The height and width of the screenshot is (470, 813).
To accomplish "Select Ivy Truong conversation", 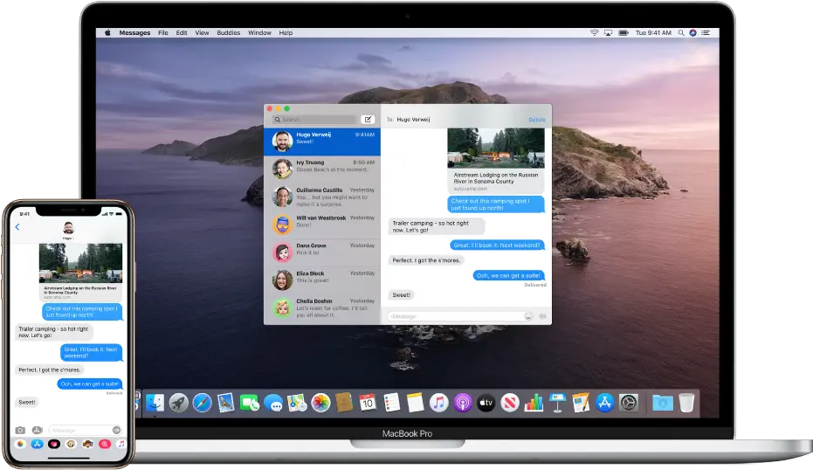I will click(322, 167).
